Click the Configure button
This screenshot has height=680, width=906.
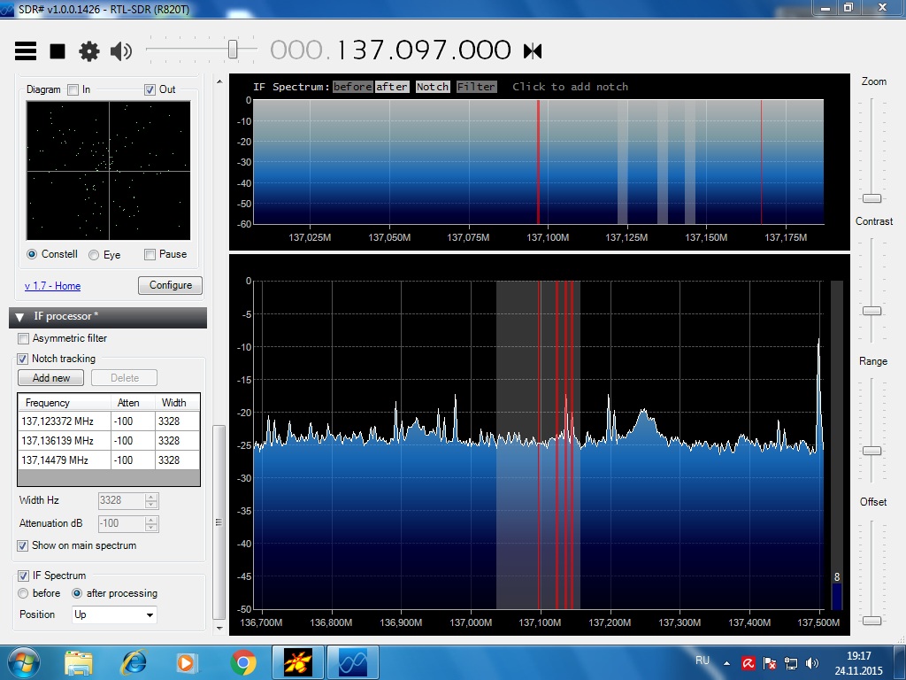(x=171, y=285)
